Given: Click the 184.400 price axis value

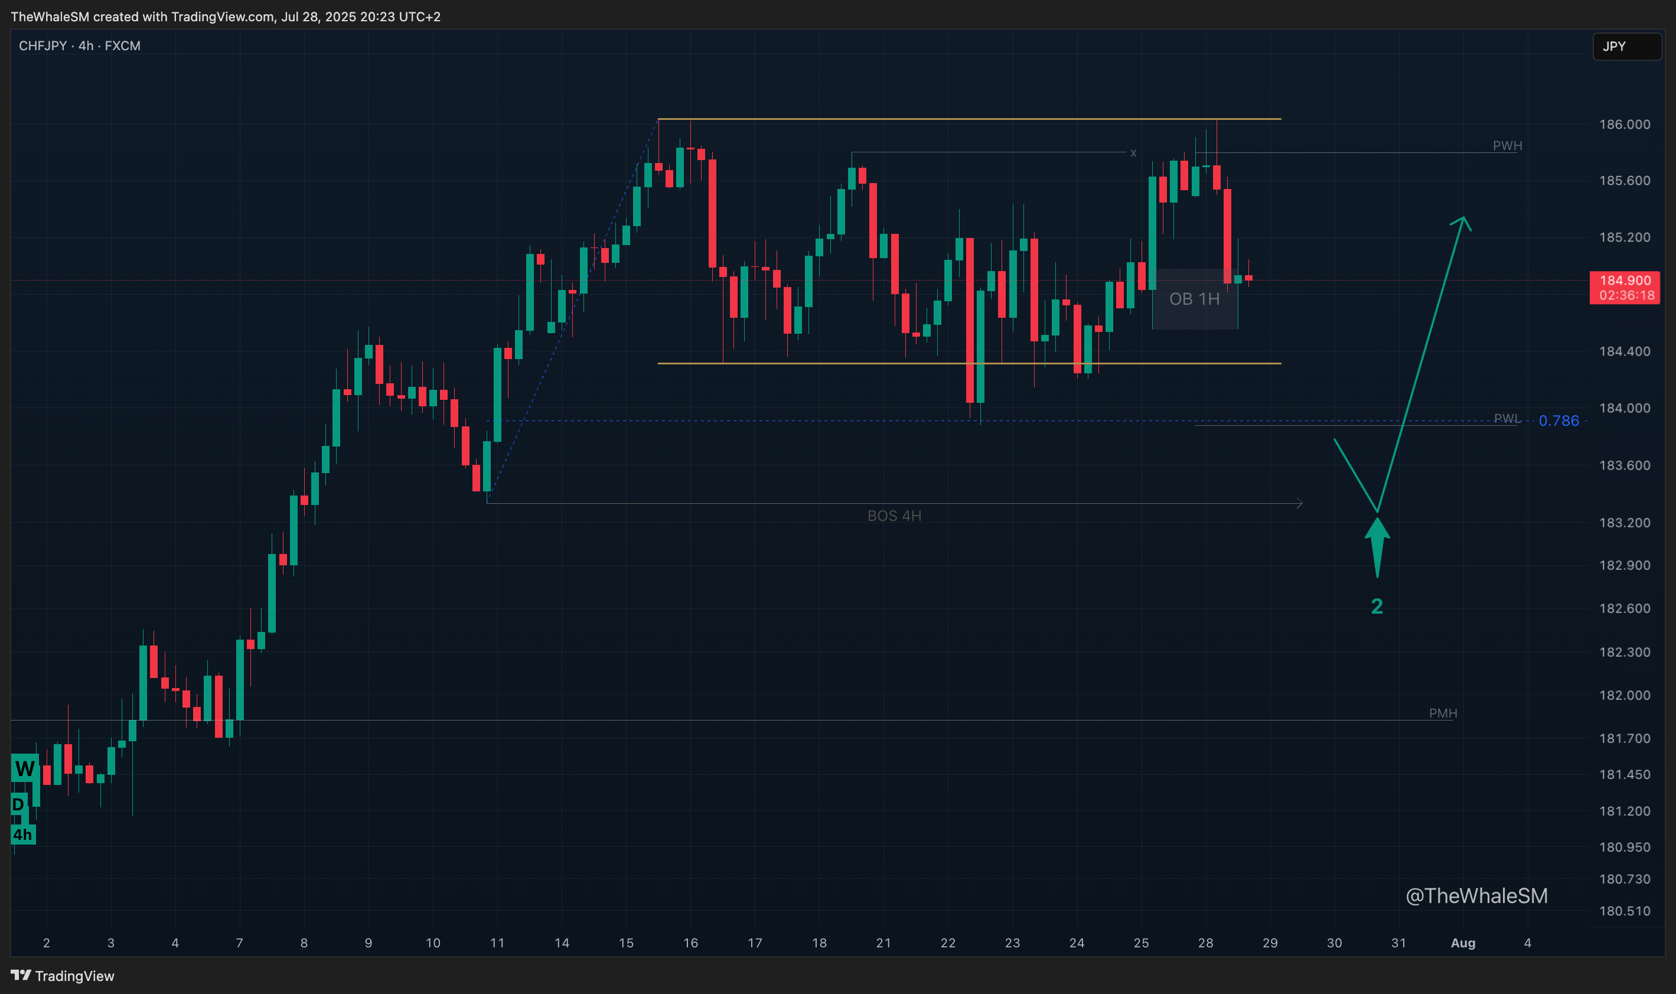Looking at the screenshot, I should coord(1625,351).
